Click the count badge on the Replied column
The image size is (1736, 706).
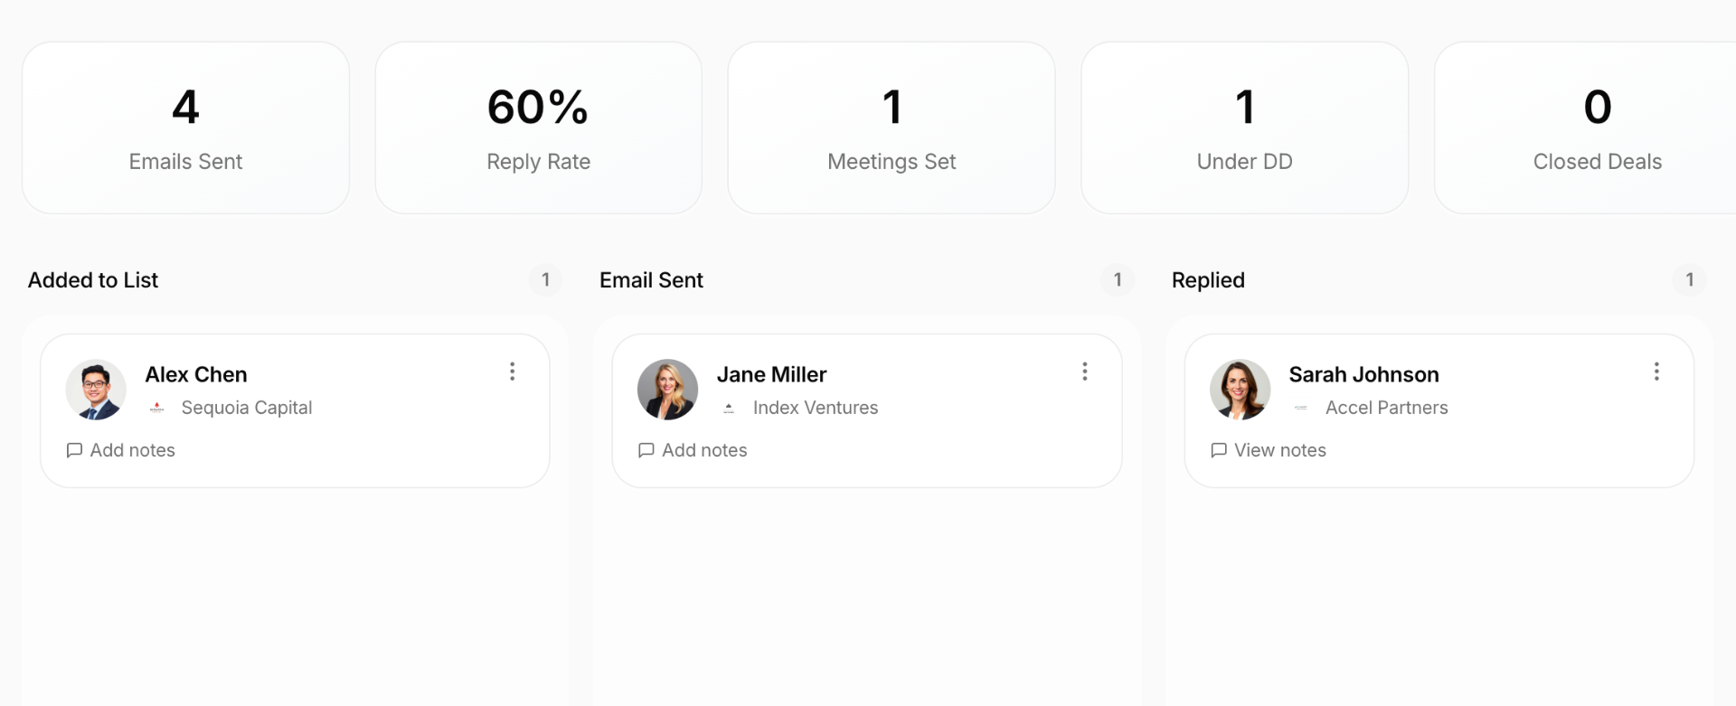coord(1690,280)
